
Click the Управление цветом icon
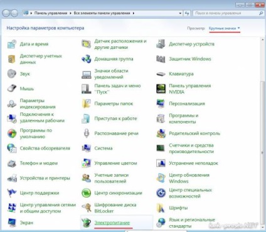[86, 163]
